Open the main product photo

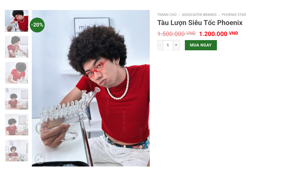pyautogui.click(x=91, y=88)
